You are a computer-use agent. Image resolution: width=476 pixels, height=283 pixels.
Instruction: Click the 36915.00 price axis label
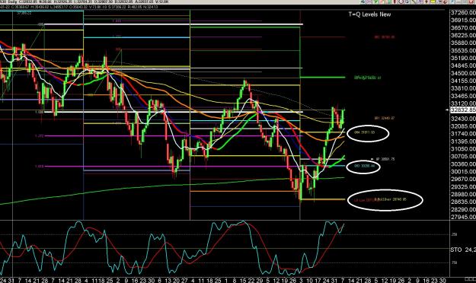463,20
